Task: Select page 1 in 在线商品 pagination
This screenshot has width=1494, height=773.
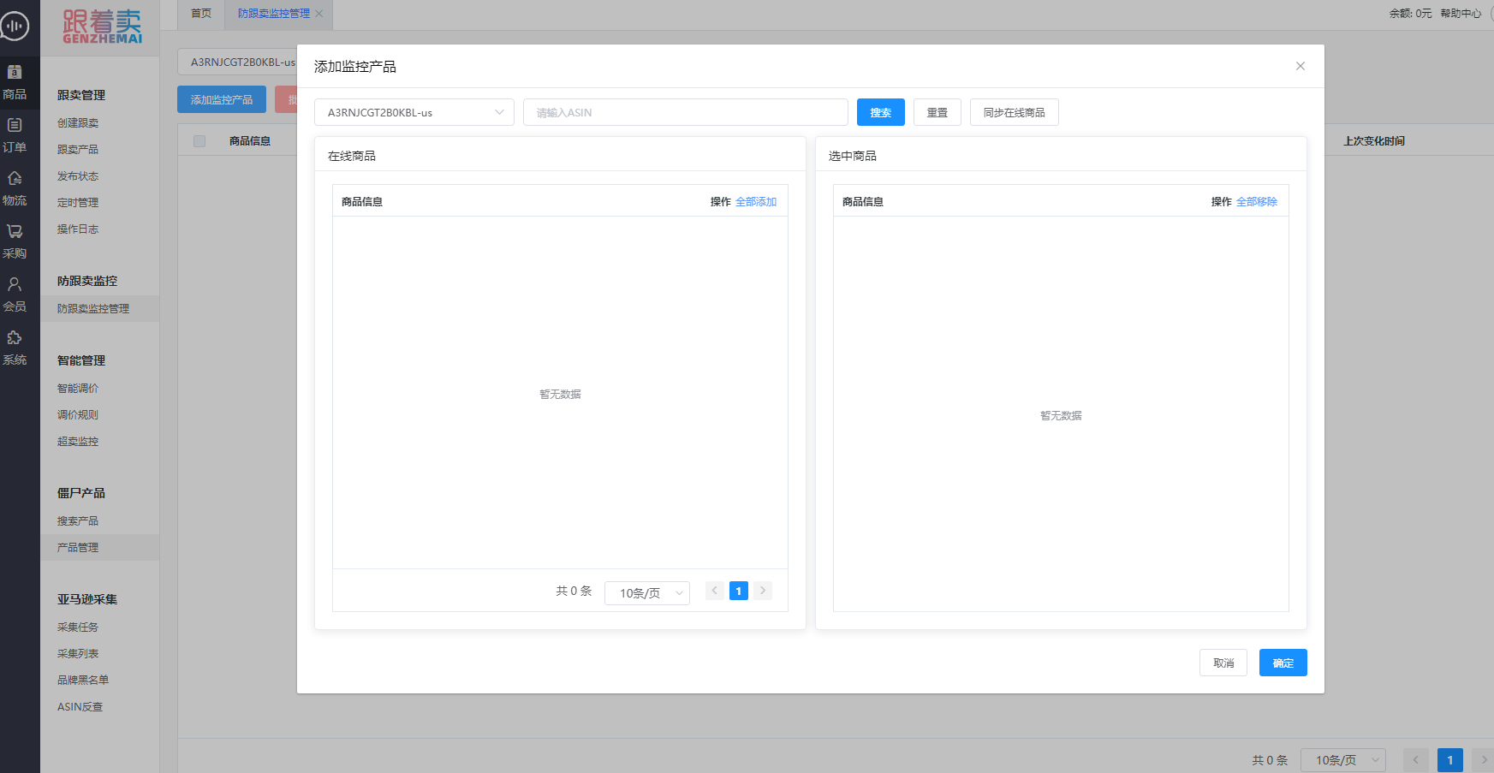Action: [739, 591]
